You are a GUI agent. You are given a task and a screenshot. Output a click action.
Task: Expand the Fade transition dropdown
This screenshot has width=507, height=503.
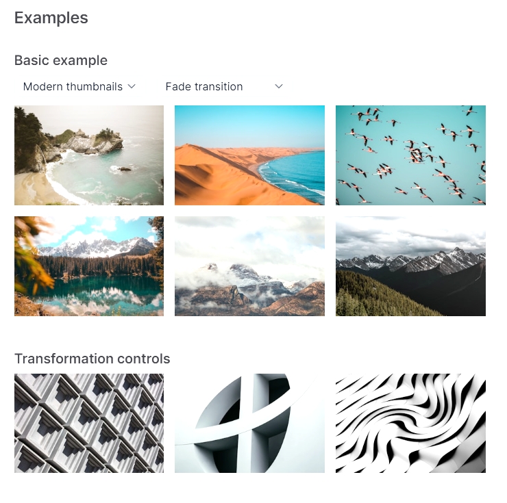point(224,87)
